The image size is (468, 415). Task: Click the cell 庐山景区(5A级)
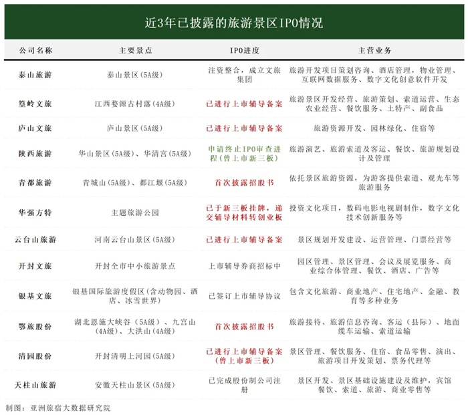point(135,128)
